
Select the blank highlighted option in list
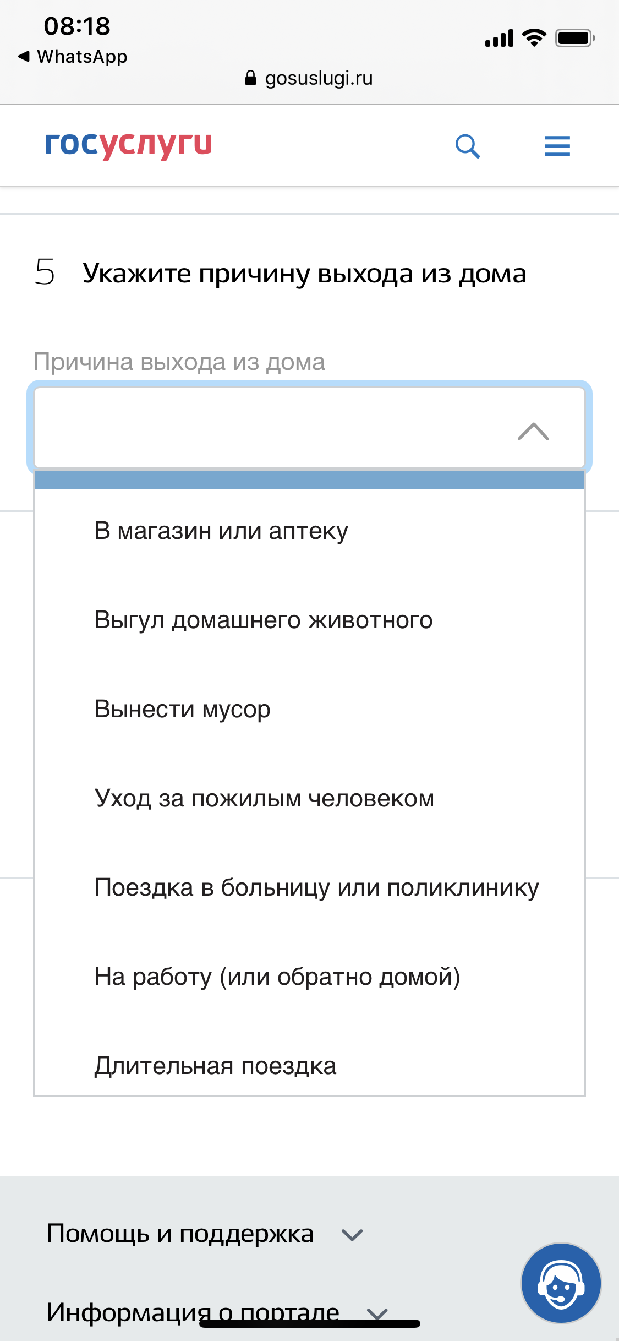(309, 480)
